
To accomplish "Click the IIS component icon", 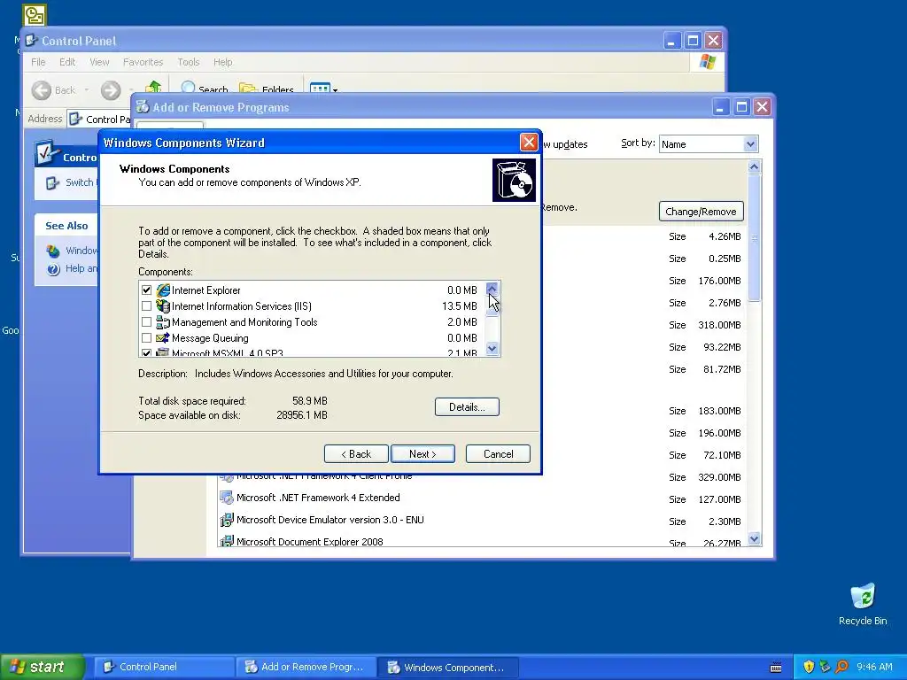I will click(x=163, y=306).
